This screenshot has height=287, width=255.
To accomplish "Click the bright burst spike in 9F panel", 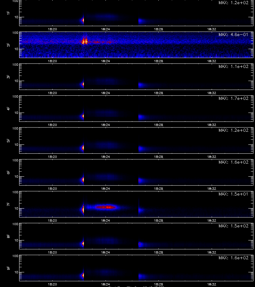I will 83,275.
